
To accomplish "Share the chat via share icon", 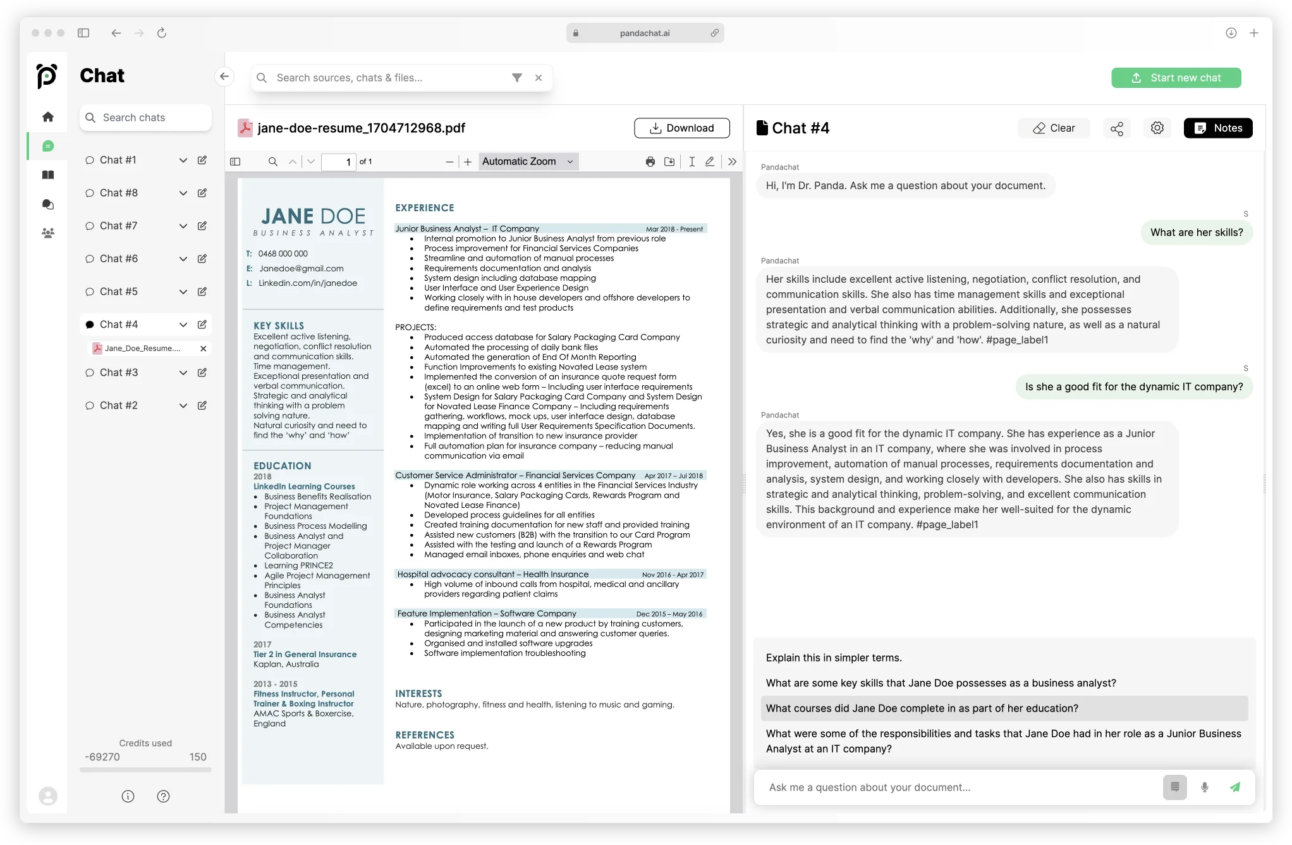I will [1117, 128].
